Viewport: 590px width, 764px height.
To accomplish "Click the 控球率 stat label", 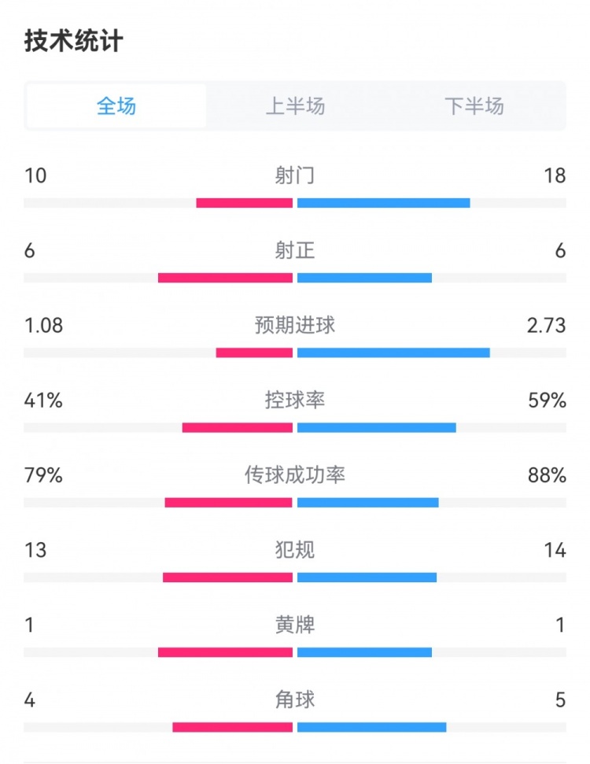I will [295, 400].
